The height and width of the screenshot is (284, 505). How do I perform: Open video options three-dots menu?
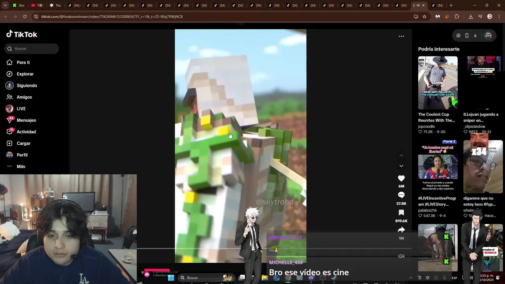point(401,36)
